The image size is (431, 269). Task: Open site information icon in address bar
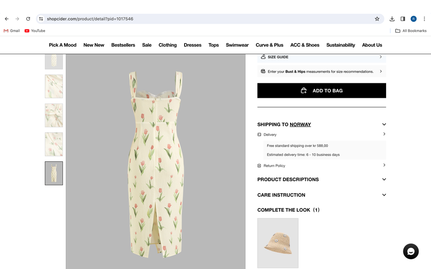pyautogui.click(x=41, y=19)
